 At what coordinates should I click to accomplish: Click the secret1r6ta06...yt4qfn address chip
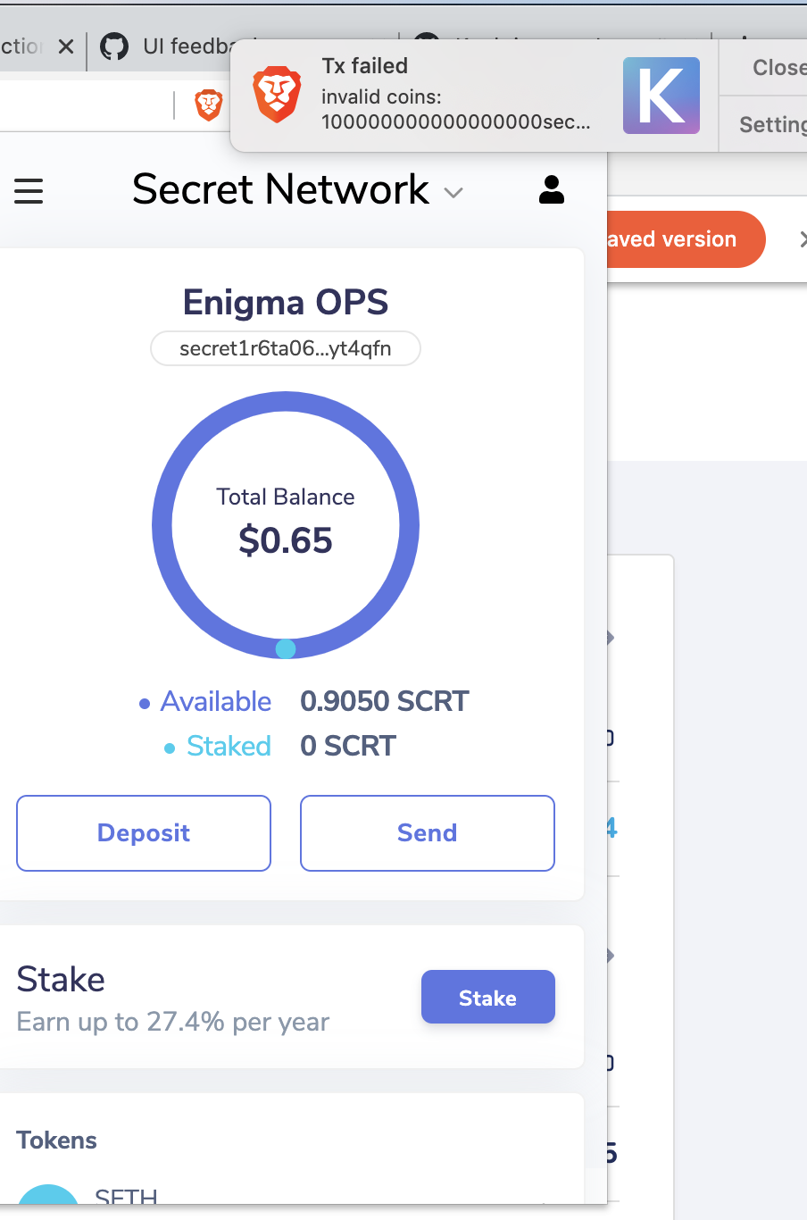click(286, 348)
